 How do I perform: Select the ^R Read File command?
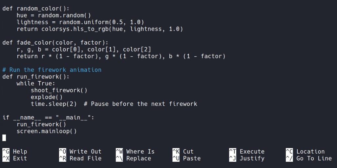tap(80, 158)
